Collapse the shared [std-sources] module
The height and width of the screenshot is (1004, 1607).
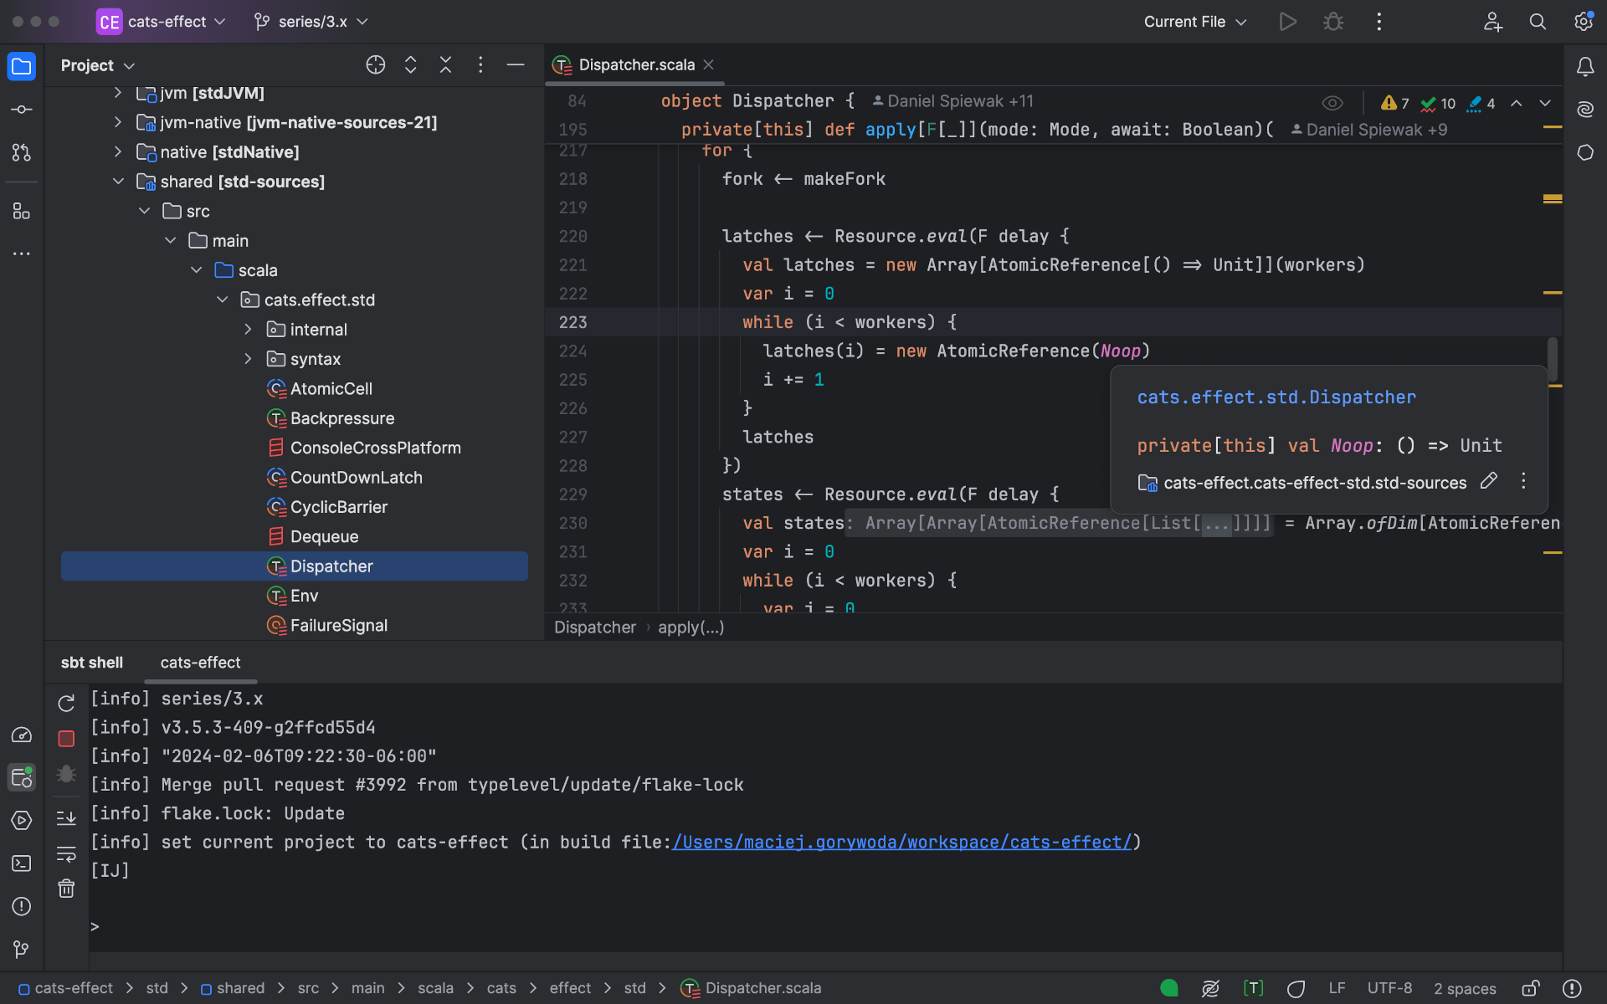tap(118, 182)
